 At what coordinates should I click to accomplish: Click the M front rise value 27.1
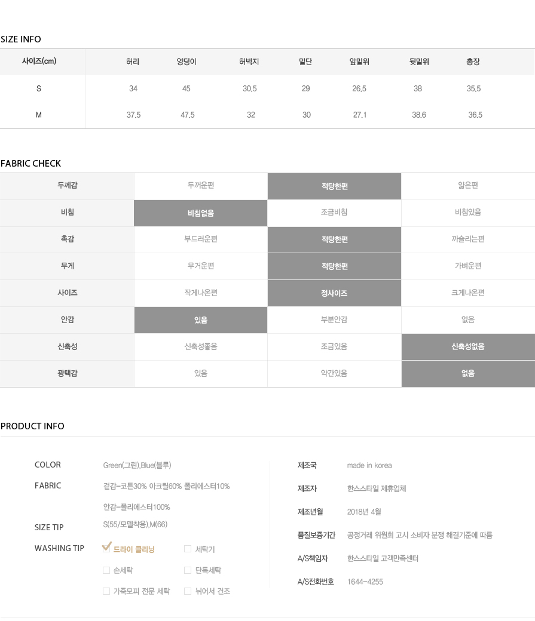pos(360,115)
